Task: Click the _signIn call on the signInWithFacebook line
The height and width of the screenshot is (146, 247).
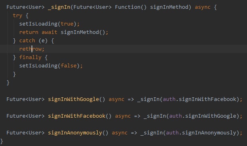Action: tap(155, 116)
